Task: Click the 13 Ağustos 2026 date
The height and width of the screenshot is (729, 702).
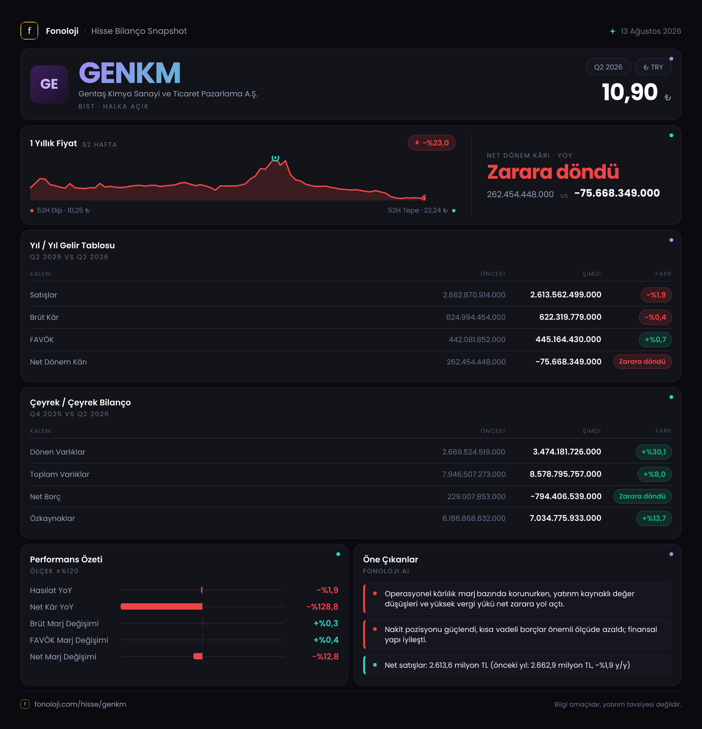Action: click(x=651, y=31)
